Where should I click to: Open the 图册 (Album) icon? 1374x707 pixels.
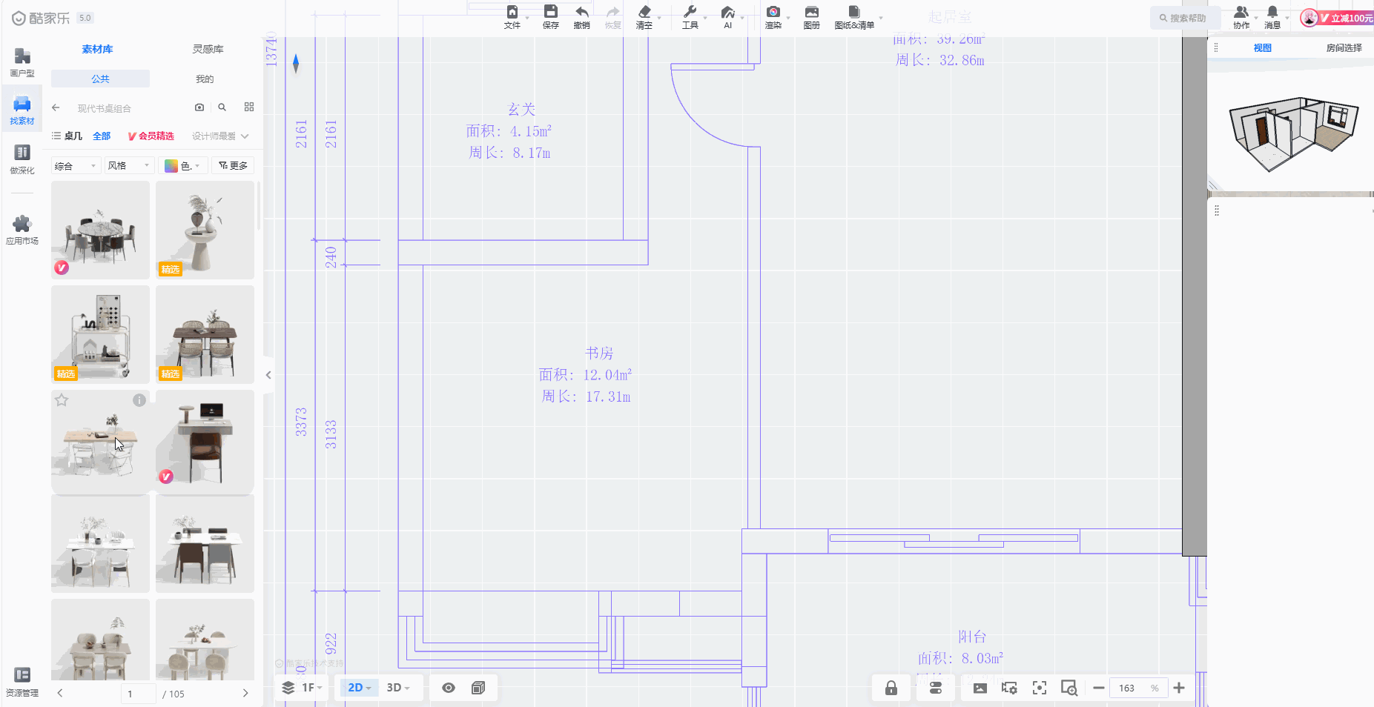[x=811, y=13]
